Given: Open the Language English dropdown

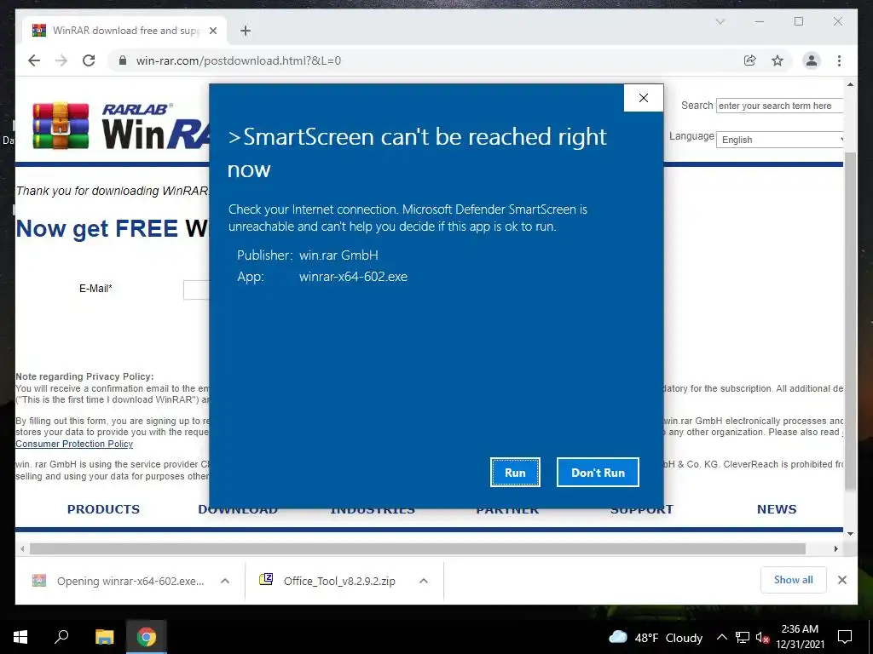Looking at the screenshot, I should click(780, 140).
